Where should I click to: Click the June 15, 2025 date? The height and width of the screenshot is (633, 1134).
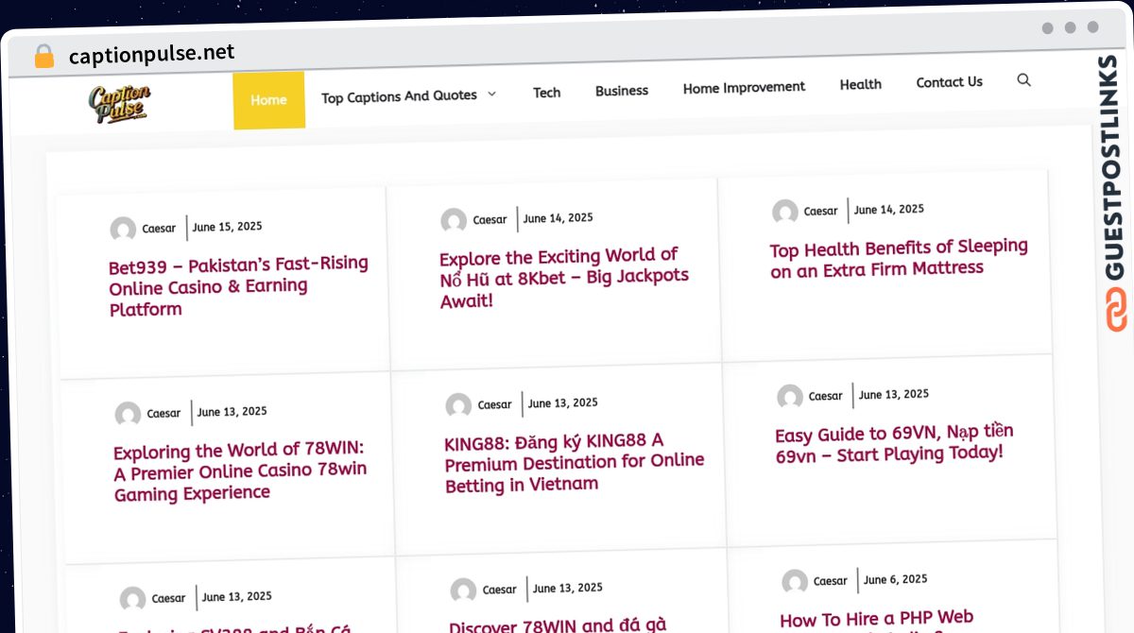tap(227, 227)
